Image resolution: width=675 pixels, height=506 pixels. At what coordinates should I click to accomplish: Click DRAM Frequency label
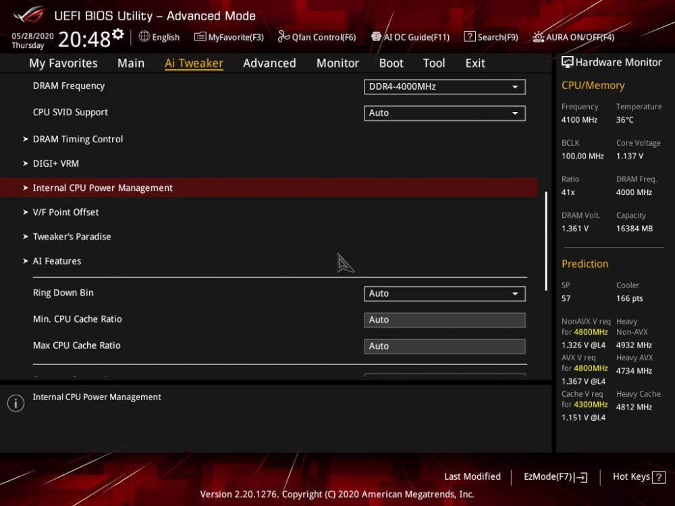click(x=69, y=86)
